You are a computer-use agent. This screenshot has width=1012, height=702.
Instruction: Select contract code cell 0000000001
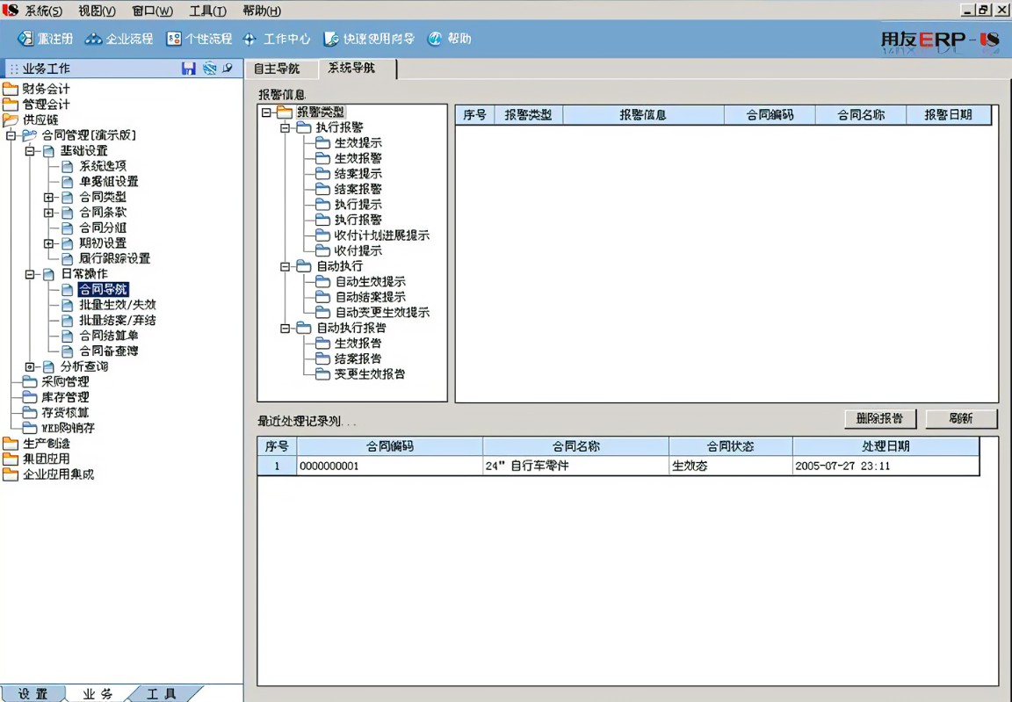[389, 466]
